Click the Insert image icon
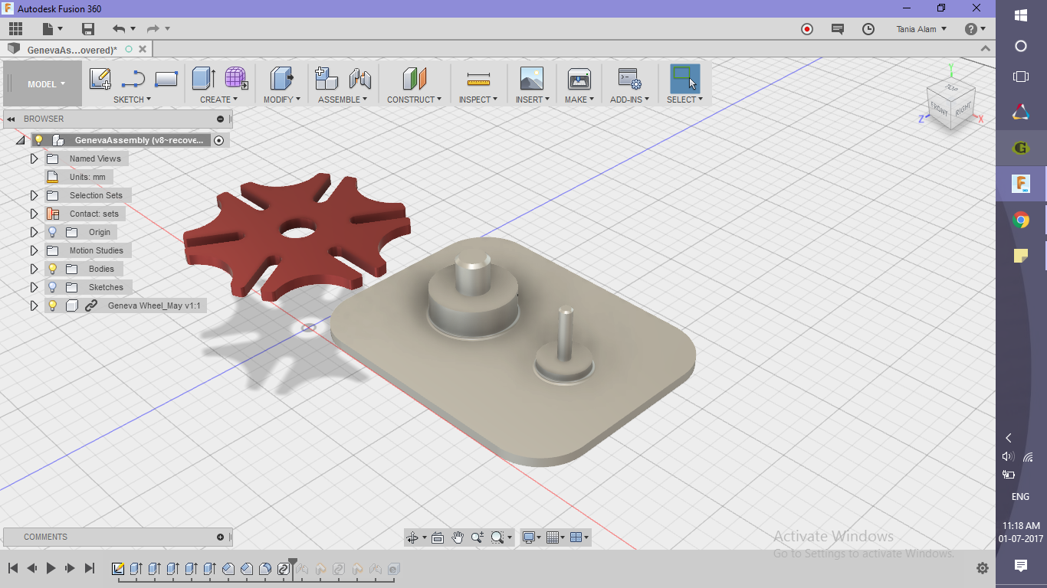This screenshot has width=1047, height=588. tap(532, 79)
